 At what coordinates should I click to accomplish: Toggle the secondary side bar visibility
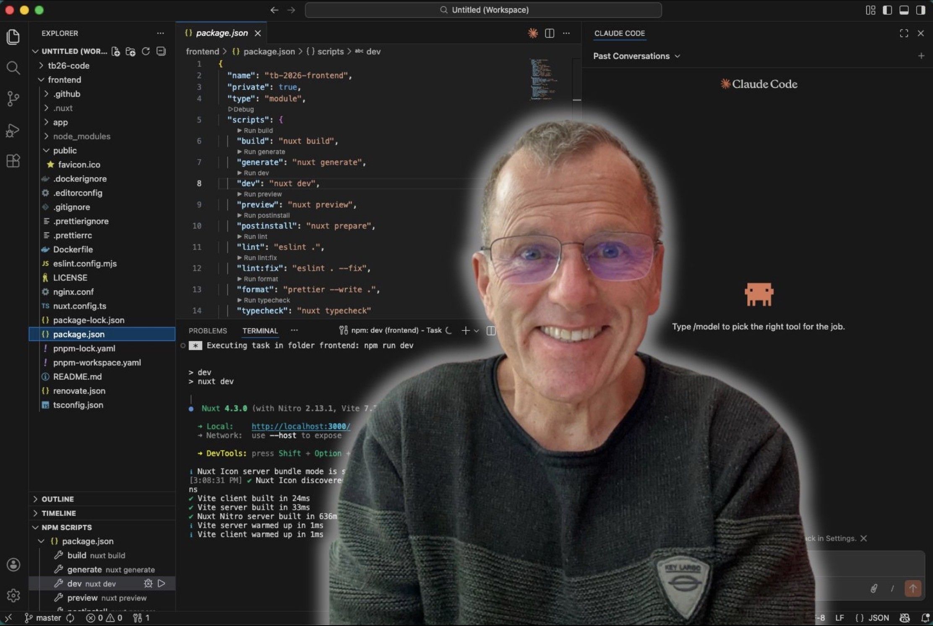point(921,10)
